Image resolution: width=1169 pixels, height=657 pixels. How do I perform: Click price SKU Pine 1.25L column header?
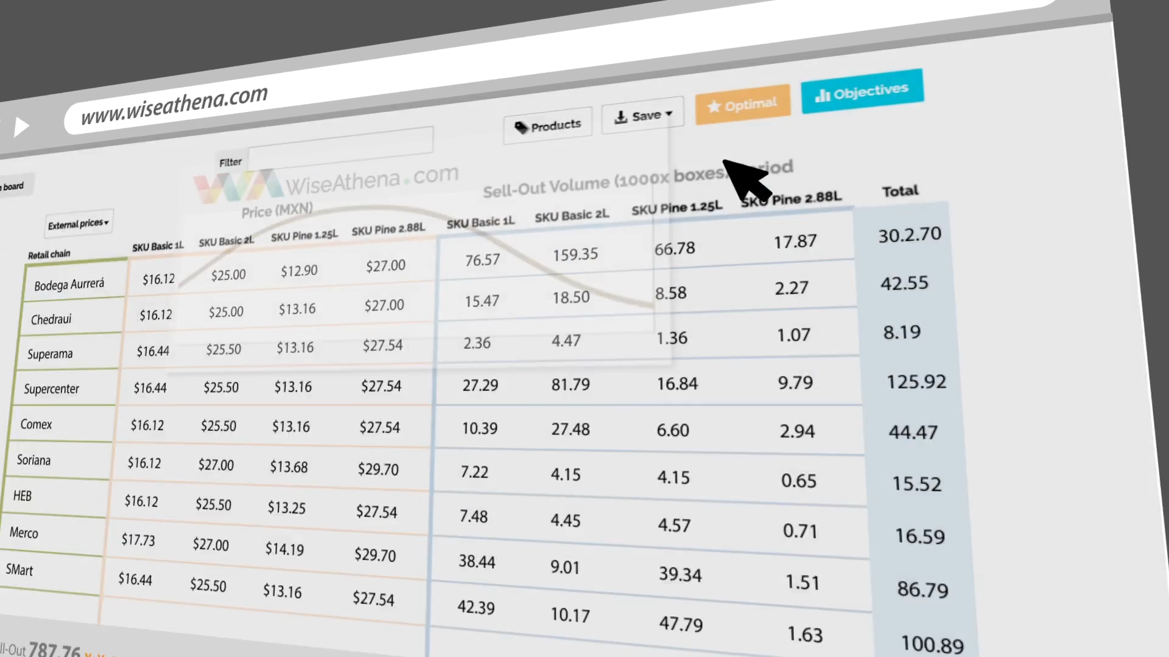(304, 236)
